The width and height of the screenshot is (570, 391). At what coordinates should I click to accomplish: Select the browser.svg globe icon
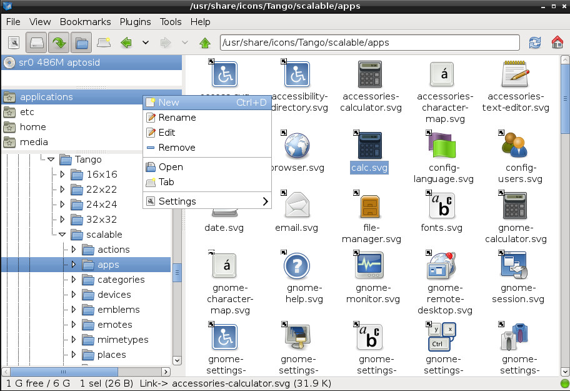coord(297,146)
